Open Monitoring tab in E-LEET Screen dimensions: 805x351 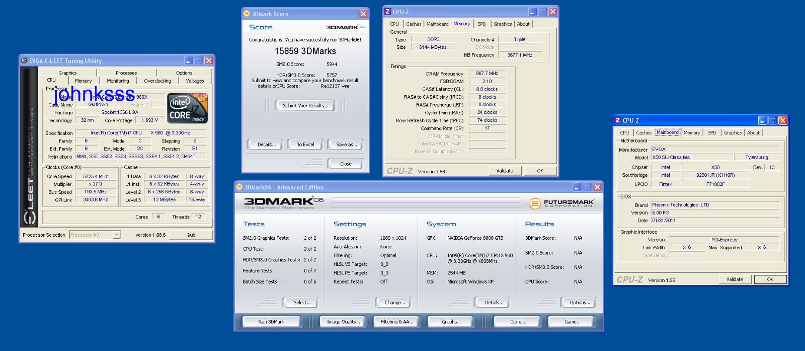(118, 81)
